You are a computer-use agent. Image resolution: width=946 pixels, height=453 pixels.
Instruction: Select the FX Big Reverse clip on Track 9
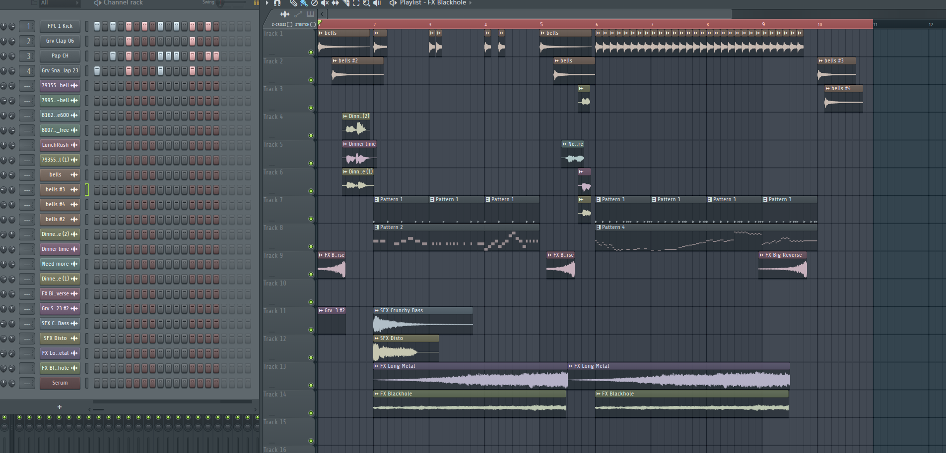tap(783, 265)
